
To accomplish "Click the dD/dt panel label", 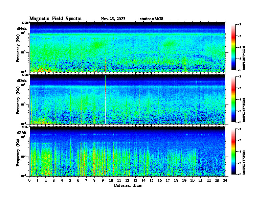I will (22, 80).
